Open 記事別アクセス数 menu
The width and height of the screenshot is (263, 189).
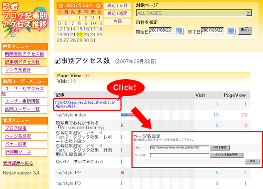[22, 62]
